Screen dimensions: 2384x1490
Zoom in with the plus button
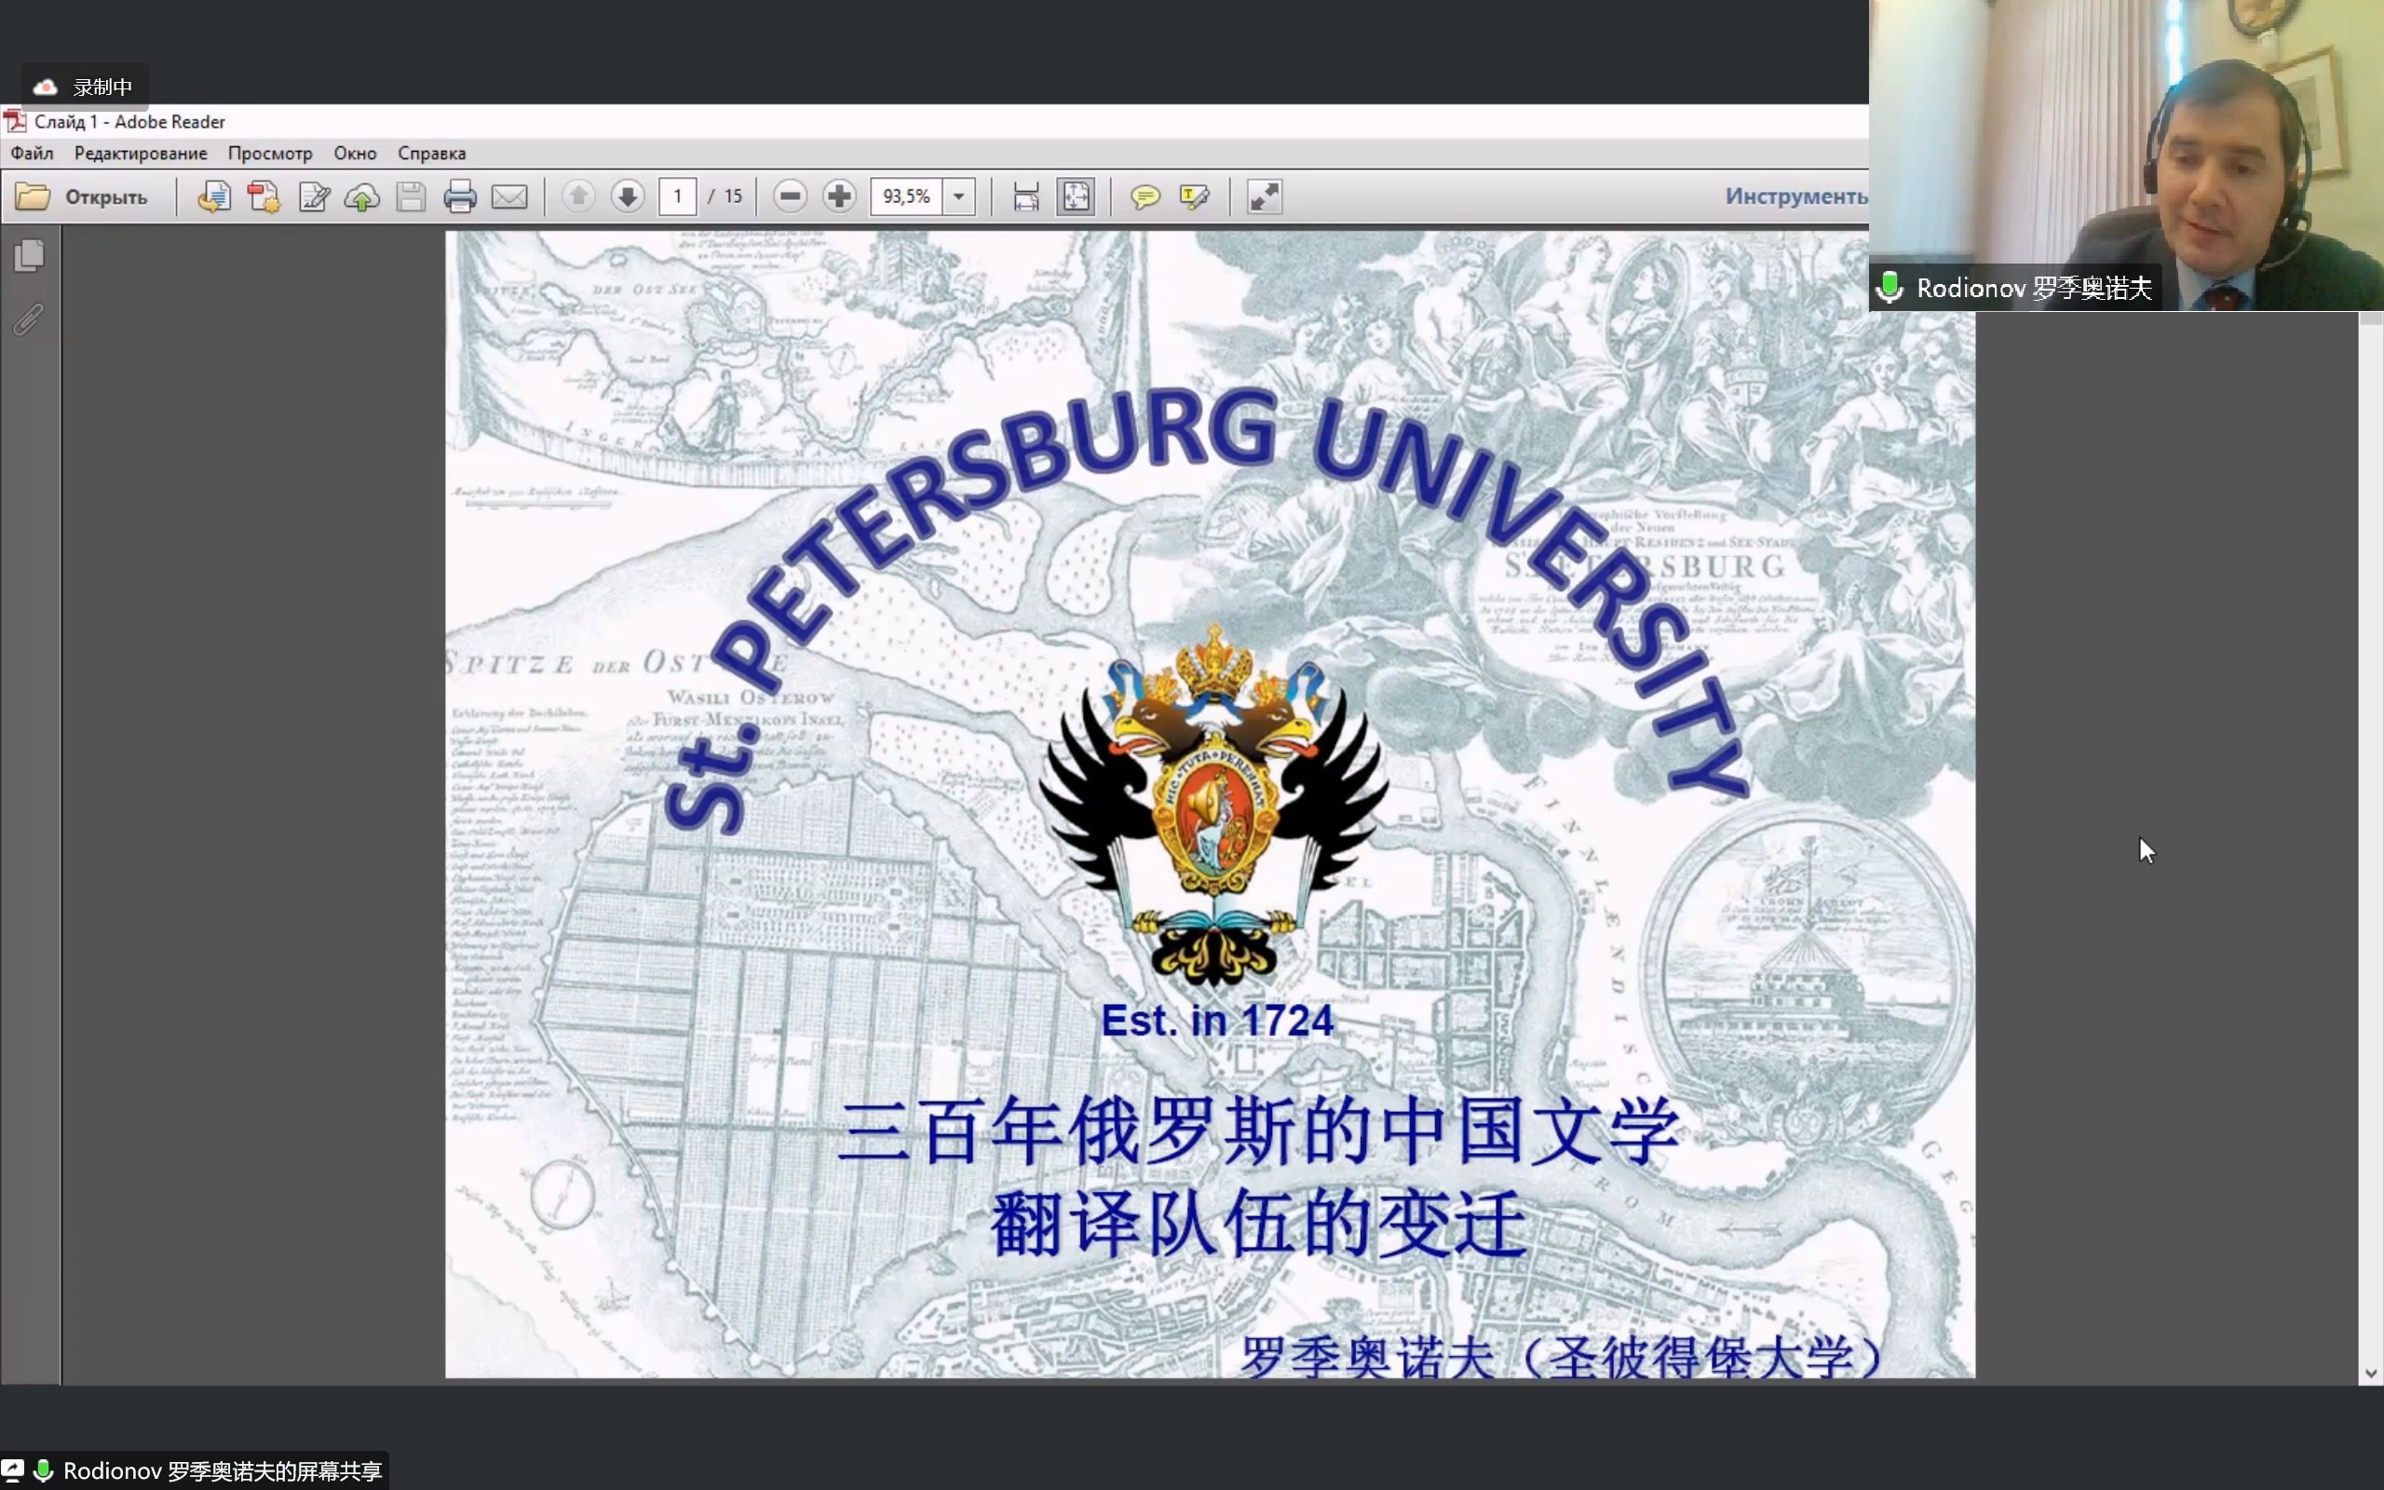839,197
